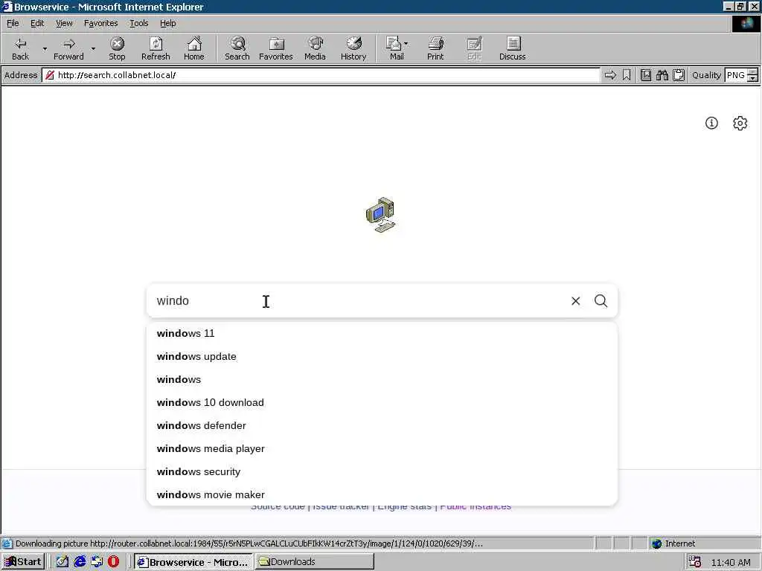
Task: Show History pane from toolbar
Action: click(353, 48)
